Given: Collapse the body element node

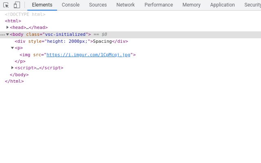Looking at the screenshot, I should pyautogui.click(x=7, y=34).
